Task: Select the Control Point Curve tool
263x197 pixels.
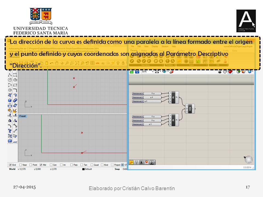Action: (x=15, y=75)
